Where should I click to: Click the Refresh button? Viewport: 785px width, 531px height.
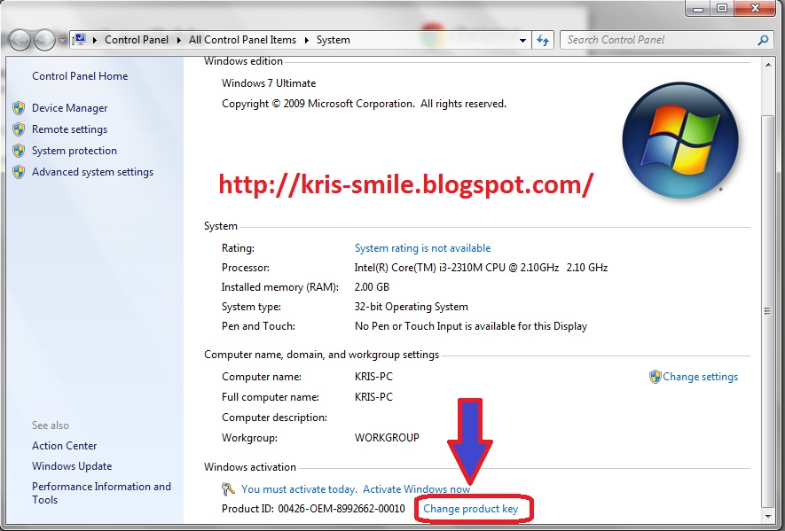(x=543, y=40)
